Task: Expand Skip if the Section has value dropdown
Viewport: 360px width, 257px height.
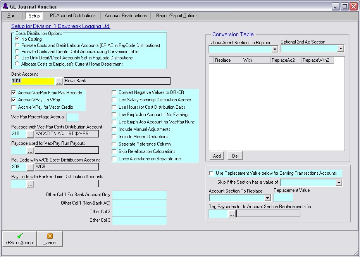Action: click(339, 183)
